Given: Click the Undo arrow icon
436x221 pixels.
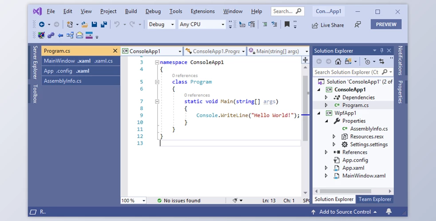Looking at the screenshot, I should coord(117,24).
